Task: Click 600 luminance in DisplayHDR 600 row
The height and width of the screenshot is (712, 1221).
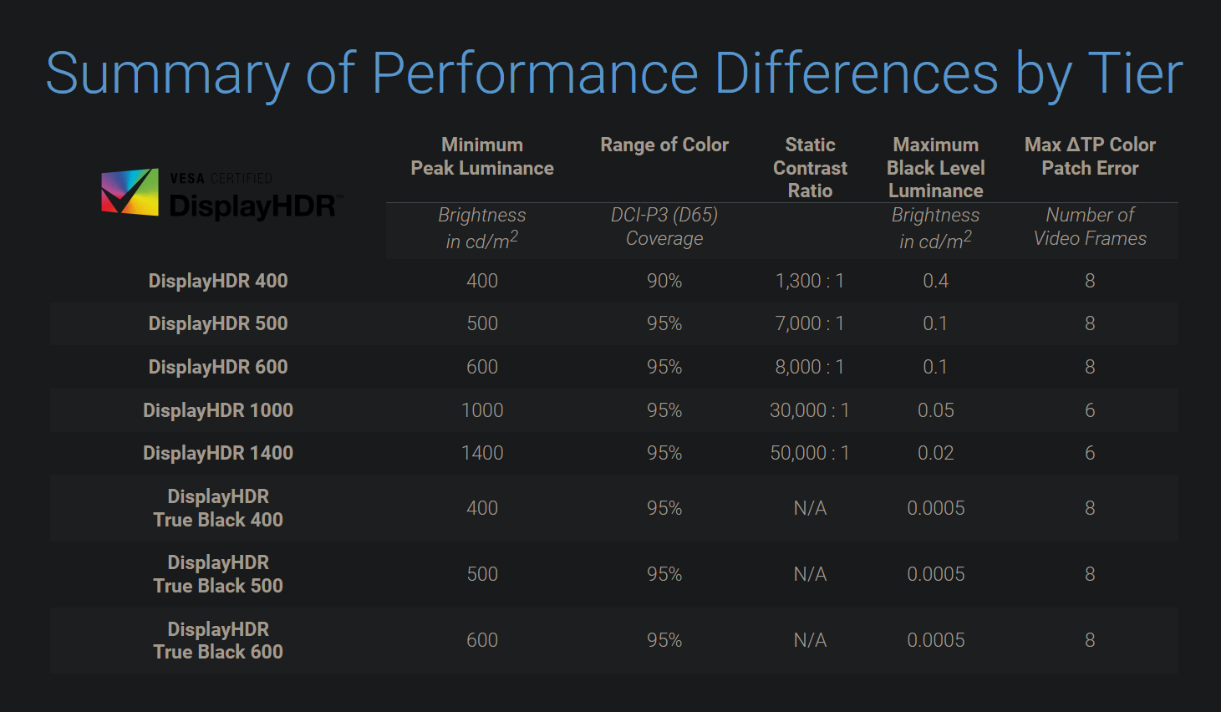Action: tap(482, 367)
